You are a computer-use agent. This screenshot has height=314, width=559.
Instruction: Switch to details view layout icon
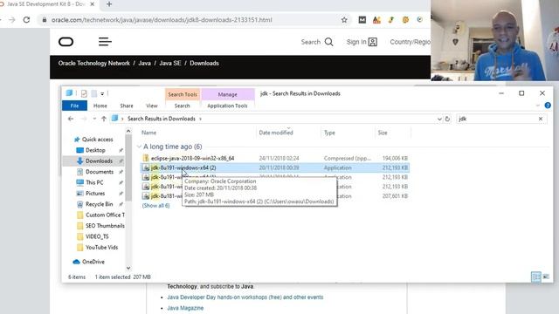535,276
